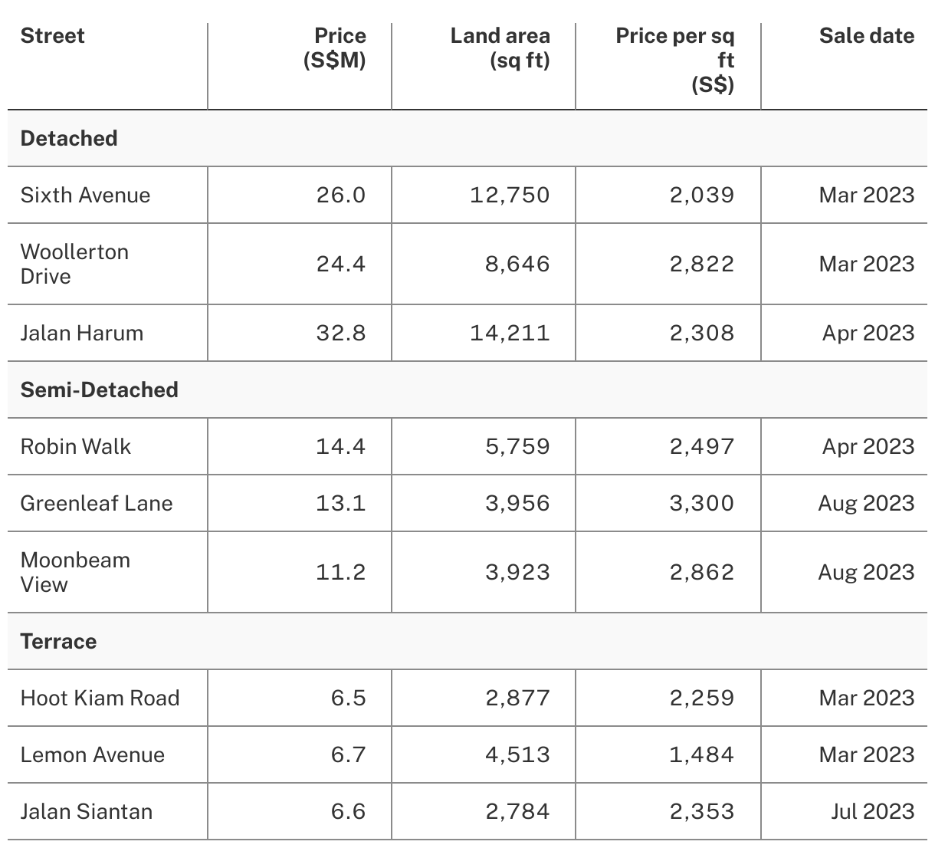This screenshot has height=848, width=935.
Task: Click Sixth Avenue's 12,750 land area cell
Action: [510, 196]
